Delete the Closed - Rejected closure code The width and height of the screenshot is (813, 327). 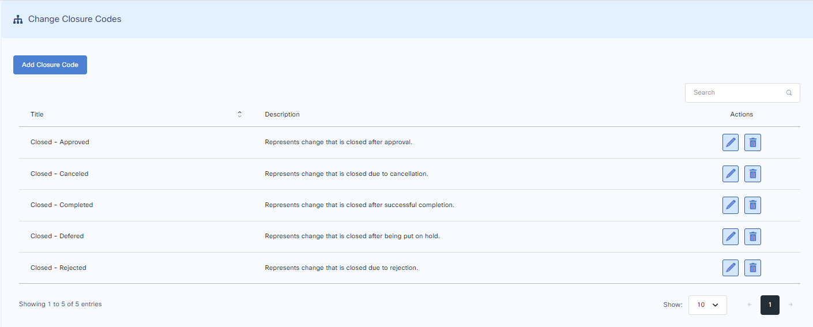point(752,268)
